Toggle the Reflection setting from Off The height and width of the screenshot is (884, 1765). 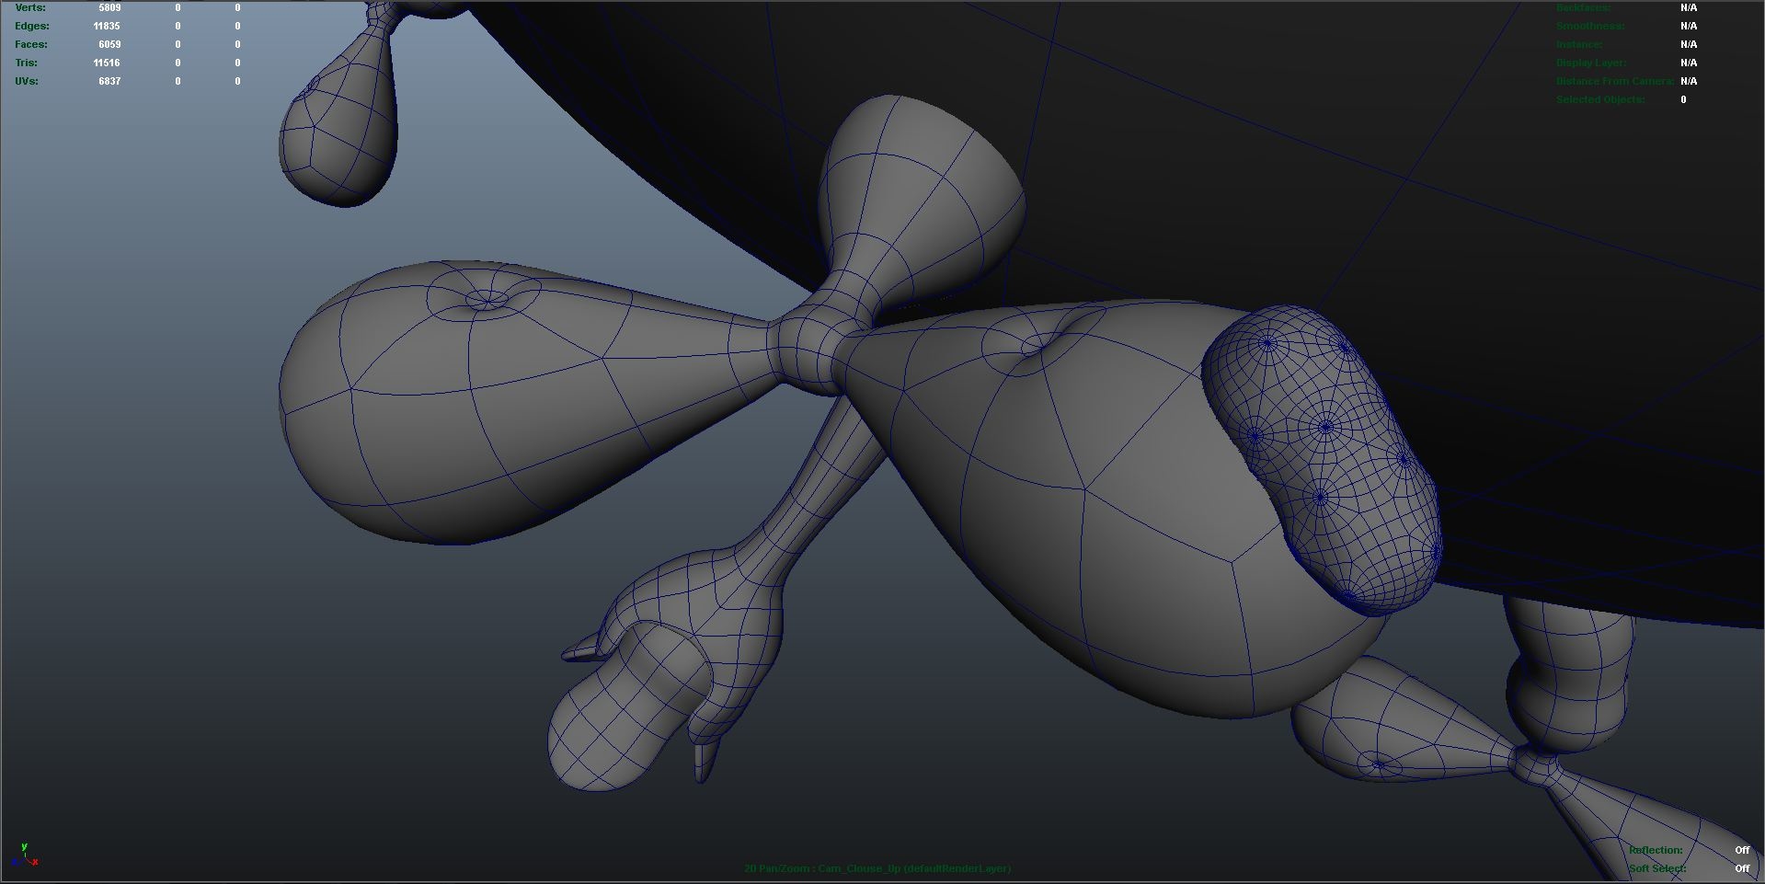[1741, 850]
